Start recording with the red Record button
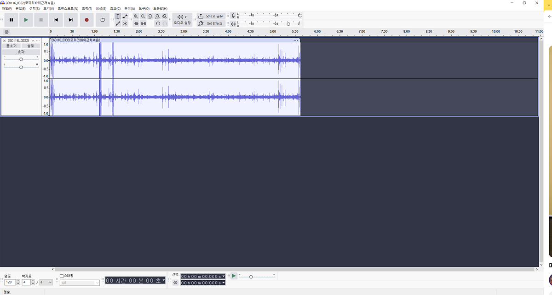This screenshot has height=295, width=552. [x=86, y=20]
